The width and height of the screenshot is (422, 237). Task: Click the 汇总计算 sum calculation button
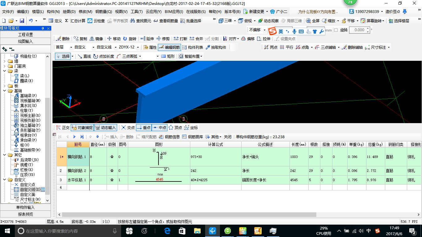coord(75,21)
